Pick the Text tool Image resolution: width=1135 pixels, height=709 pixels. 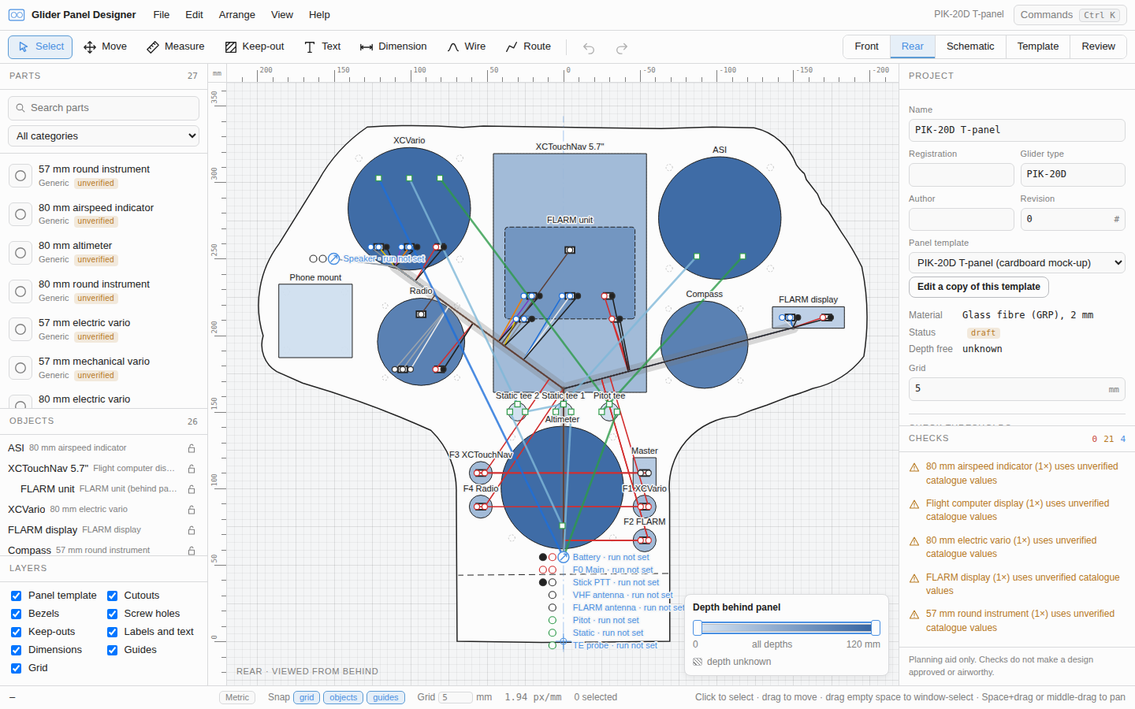(x=322, y=46)
